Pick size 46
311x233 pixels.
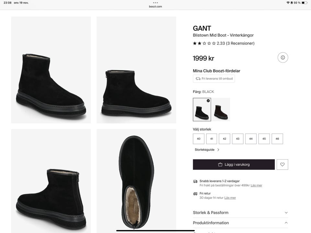point(277,139)
